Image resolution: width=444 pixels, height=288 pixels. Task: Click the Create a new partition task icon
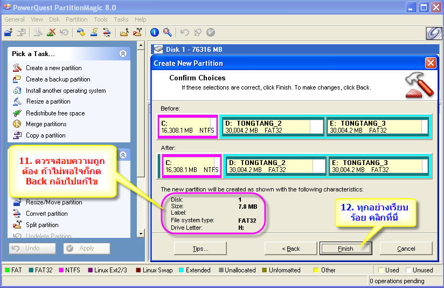tap(17, 68)
